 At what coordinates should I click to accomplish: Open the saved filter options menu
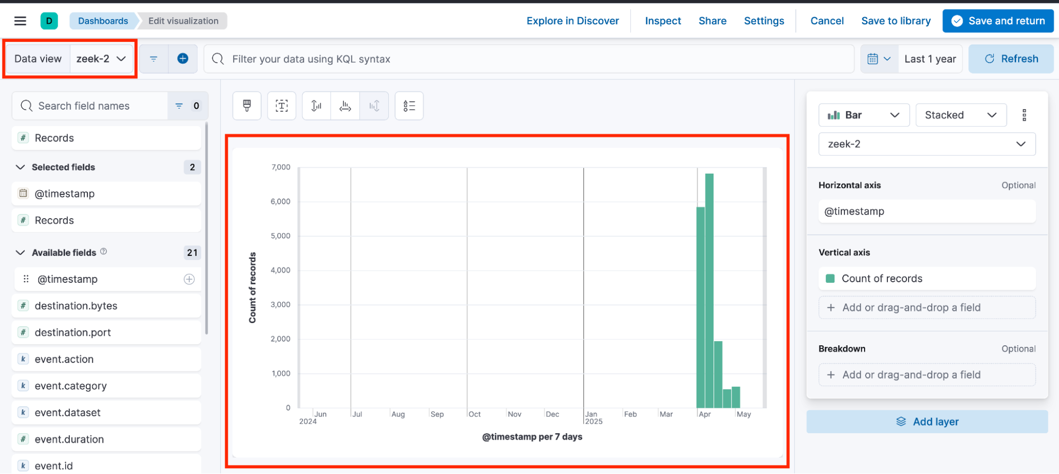point(154,59)
